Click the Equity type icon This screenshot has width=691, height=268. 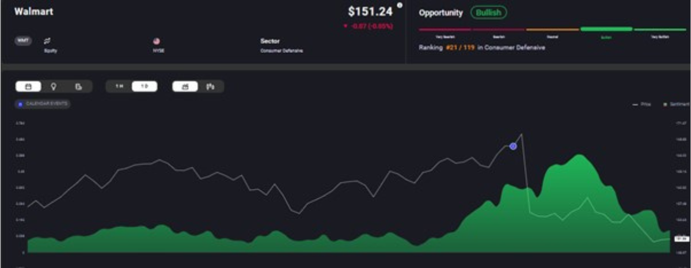[47, 41]
